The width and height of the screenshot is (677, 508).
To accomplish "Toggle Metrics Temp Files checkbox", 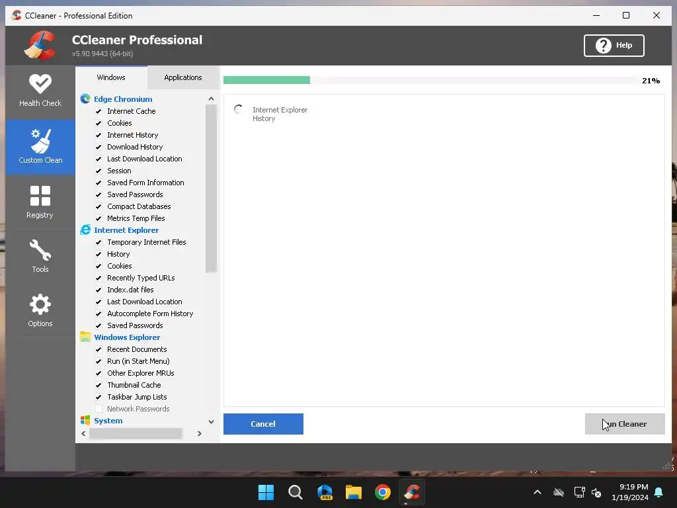I will [x=99, y=218].
